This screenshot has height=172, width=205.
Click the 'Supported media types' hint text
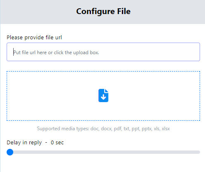103,129
